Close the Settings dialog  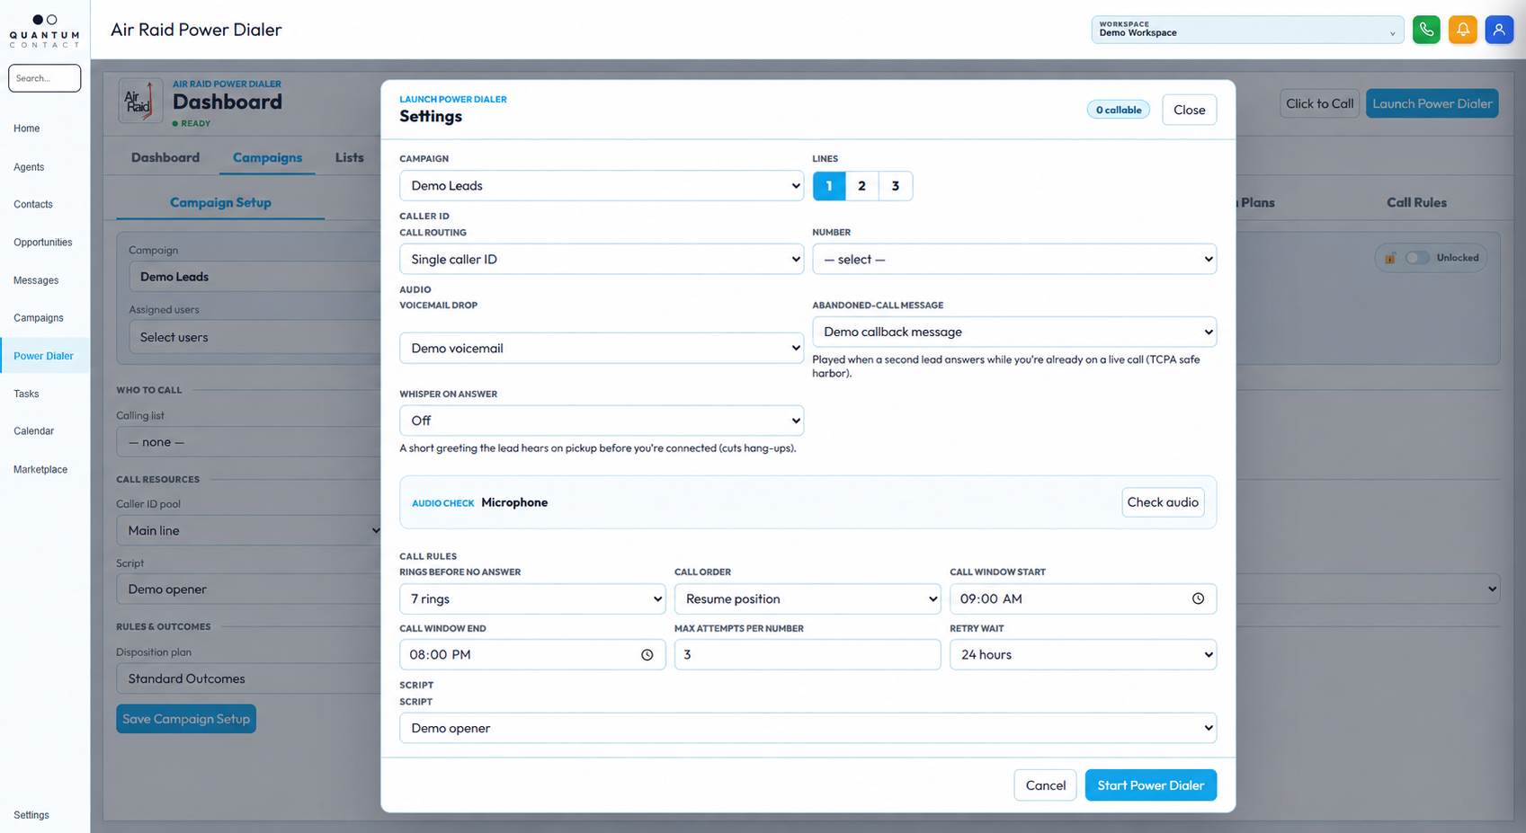(1189, 110)
